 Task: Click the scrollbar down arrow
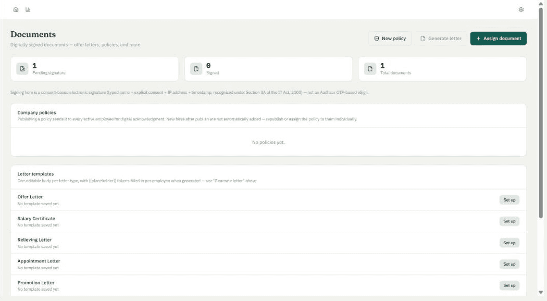click(541, 292)
